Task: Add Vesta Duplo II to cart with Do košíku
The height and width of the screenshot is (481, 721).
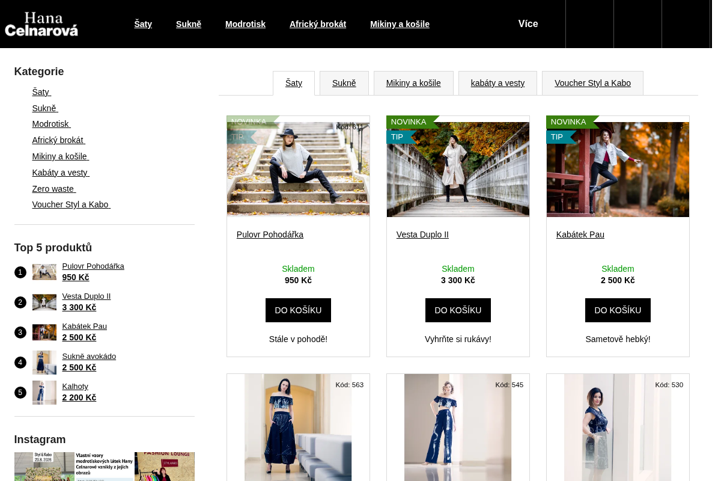Action: coord(458,310)
